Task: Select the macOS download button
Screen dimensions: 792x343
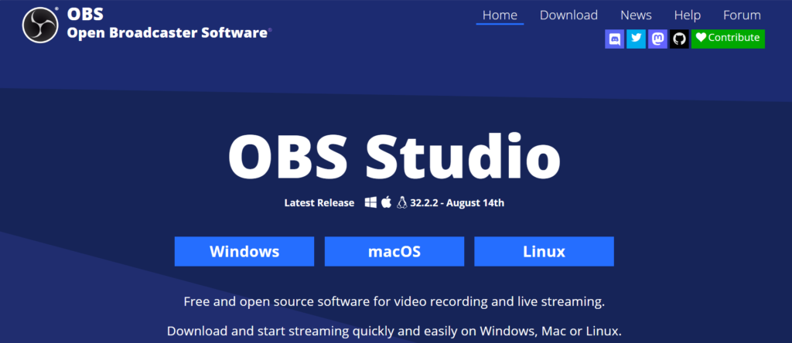Action: (394, 251)
